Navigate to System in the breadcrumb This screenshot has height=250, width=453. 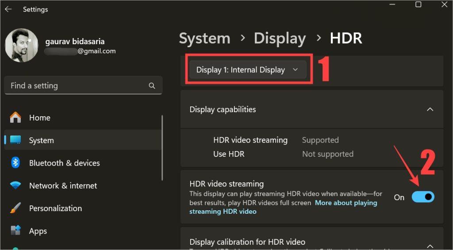coord(204,38)
